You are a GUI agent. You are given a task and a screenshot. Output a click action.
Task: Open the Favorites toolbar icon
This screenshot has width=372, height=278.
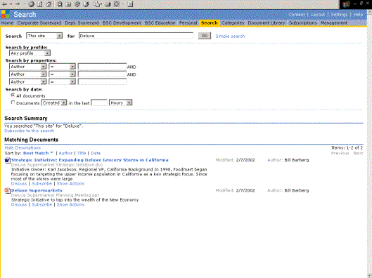[x=68, y=4]
